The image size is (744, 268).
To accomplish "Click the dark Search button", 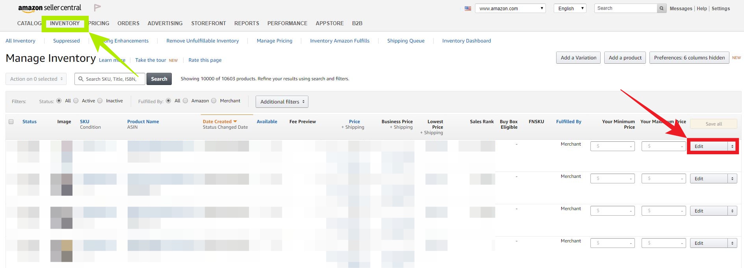I will point(159,79).
